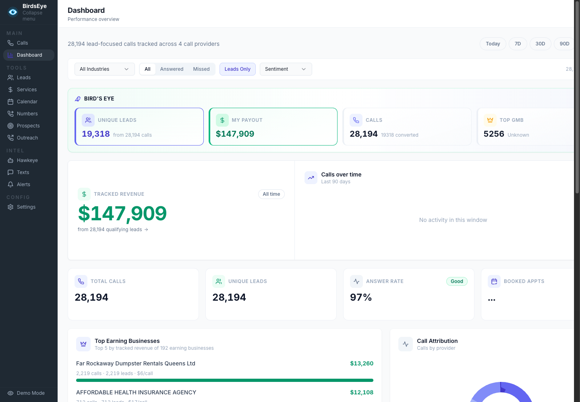The image size is (580, 402).
Task: Open the Unique Leads 19,318 card
Action: pyautogui.click(x=139, y=127)
